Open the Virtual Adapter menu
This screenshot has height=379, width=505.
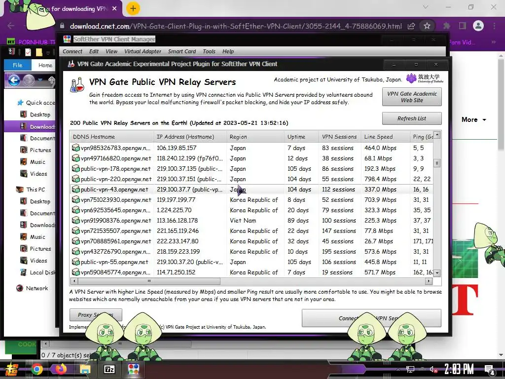(x=143, y=51)
